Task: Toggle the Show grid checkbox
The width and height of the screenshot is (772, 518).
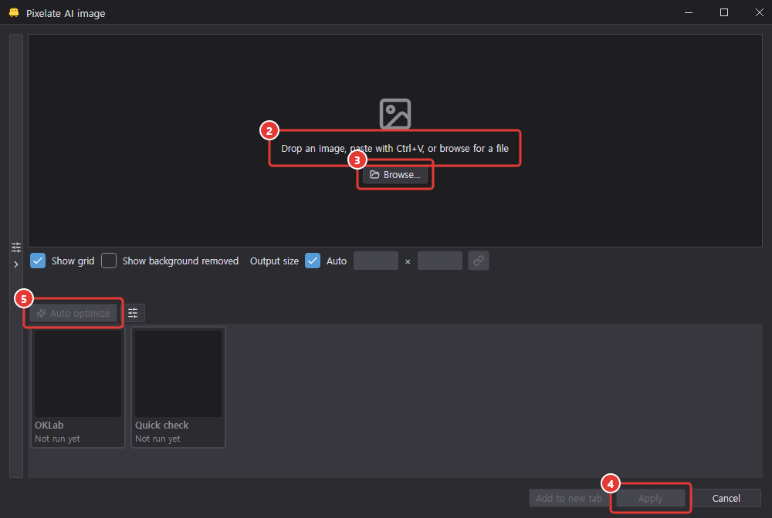Action: point(38,261)
